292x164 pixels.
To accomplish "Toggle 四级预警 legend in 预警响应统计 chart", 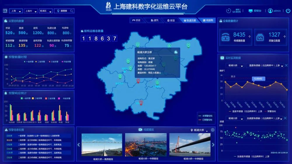I will click(x=60, y=98).
